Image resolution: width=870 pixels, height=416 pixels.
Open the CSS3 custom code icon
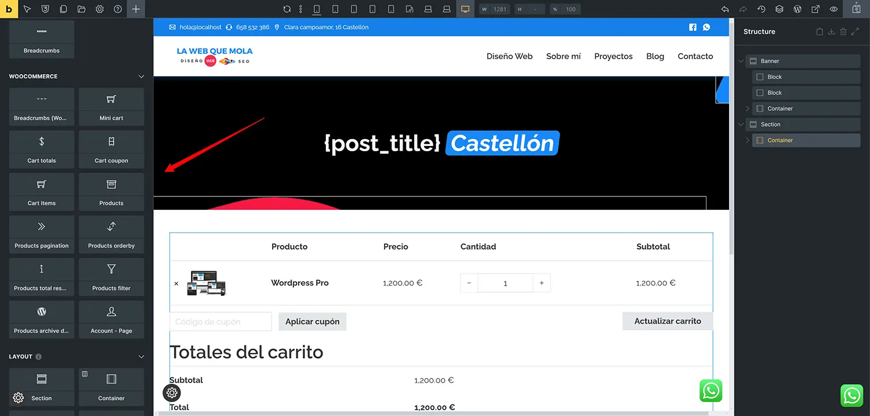(x=45, y=9)
